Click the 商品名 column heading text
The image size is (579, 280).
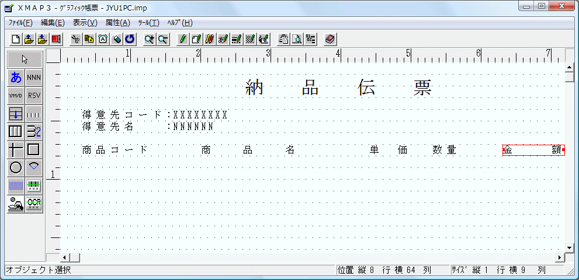(248, 150)
